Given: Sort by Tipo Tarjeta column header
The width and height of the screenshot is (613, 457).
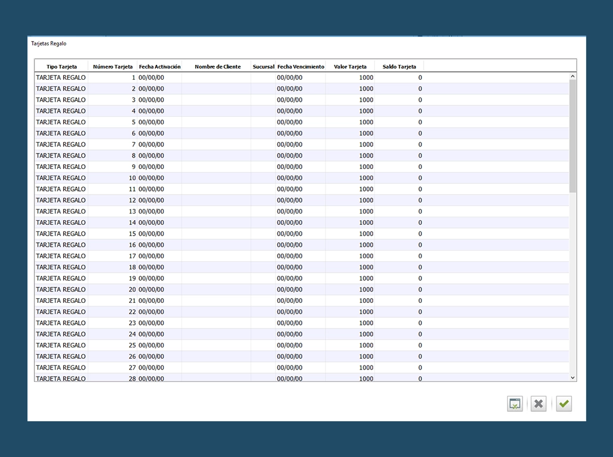Looking at the screenshot, I should point(61,67).
